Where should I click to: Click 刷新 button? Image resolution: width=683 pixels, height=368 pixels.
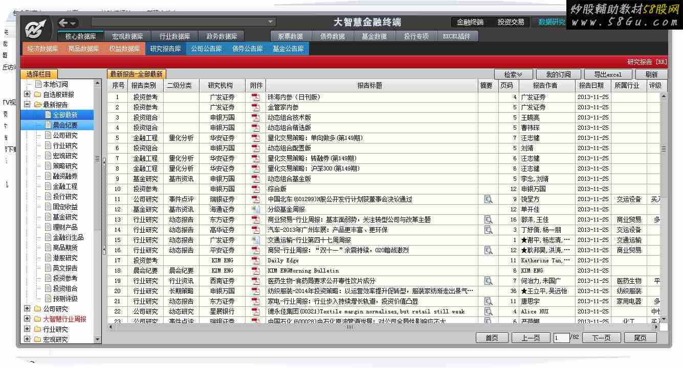[x=651, y=75]
